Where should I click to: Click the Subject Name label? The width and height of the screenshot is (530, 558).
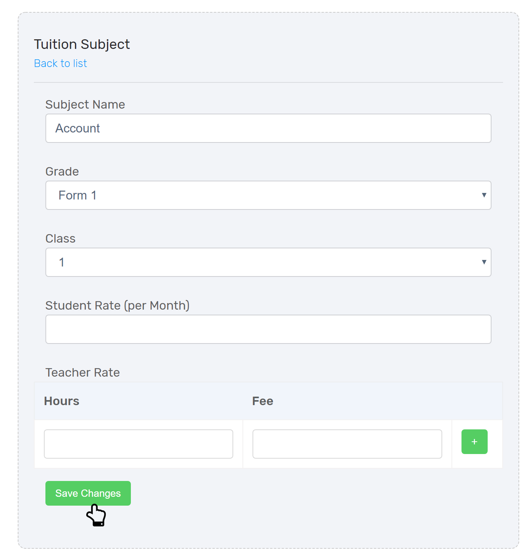click(x=85, y=104)
